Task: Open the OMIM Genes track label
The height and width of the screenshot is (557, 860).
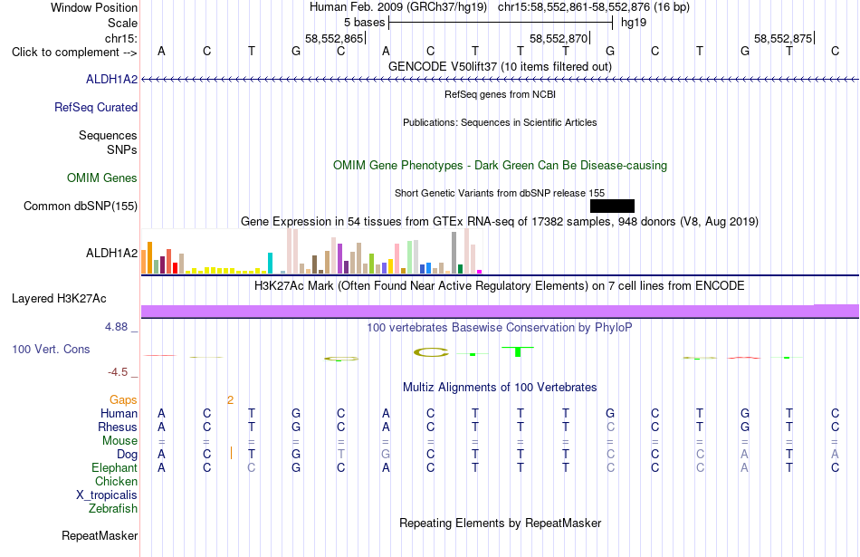Action: click(102, 178)
